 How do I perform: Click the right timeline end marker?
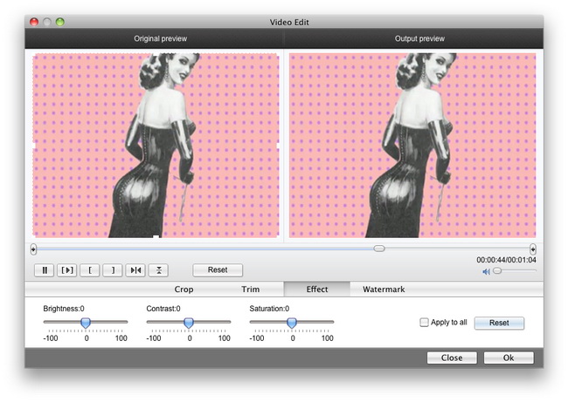532,249
